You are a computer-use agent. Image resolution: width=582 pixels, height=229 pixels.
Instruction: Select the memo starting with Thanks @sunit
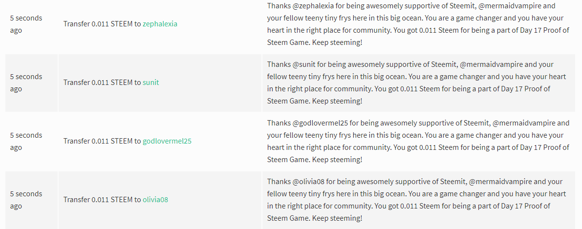click(416, 83)
